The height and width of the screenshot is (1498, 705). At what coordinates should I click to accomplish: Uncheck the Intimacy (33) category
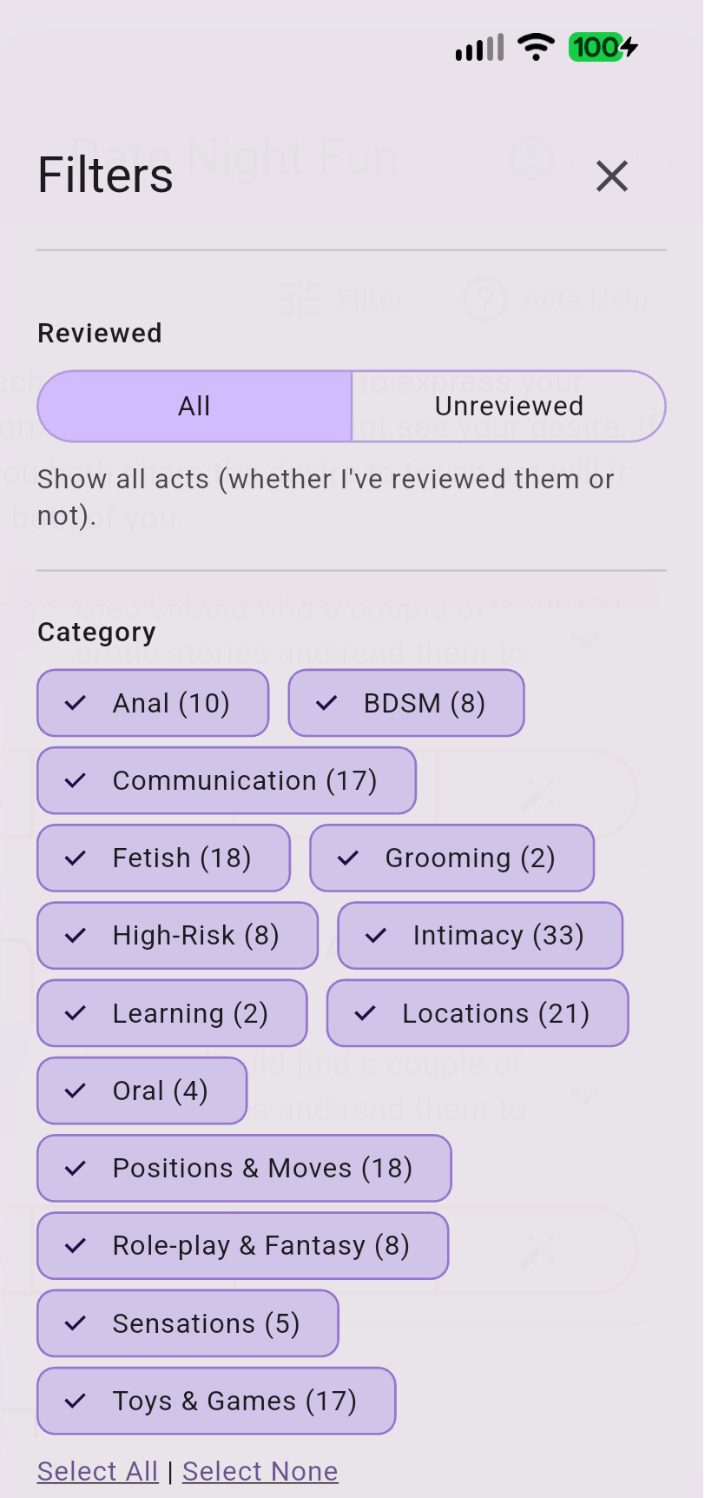tap(479, 935)
